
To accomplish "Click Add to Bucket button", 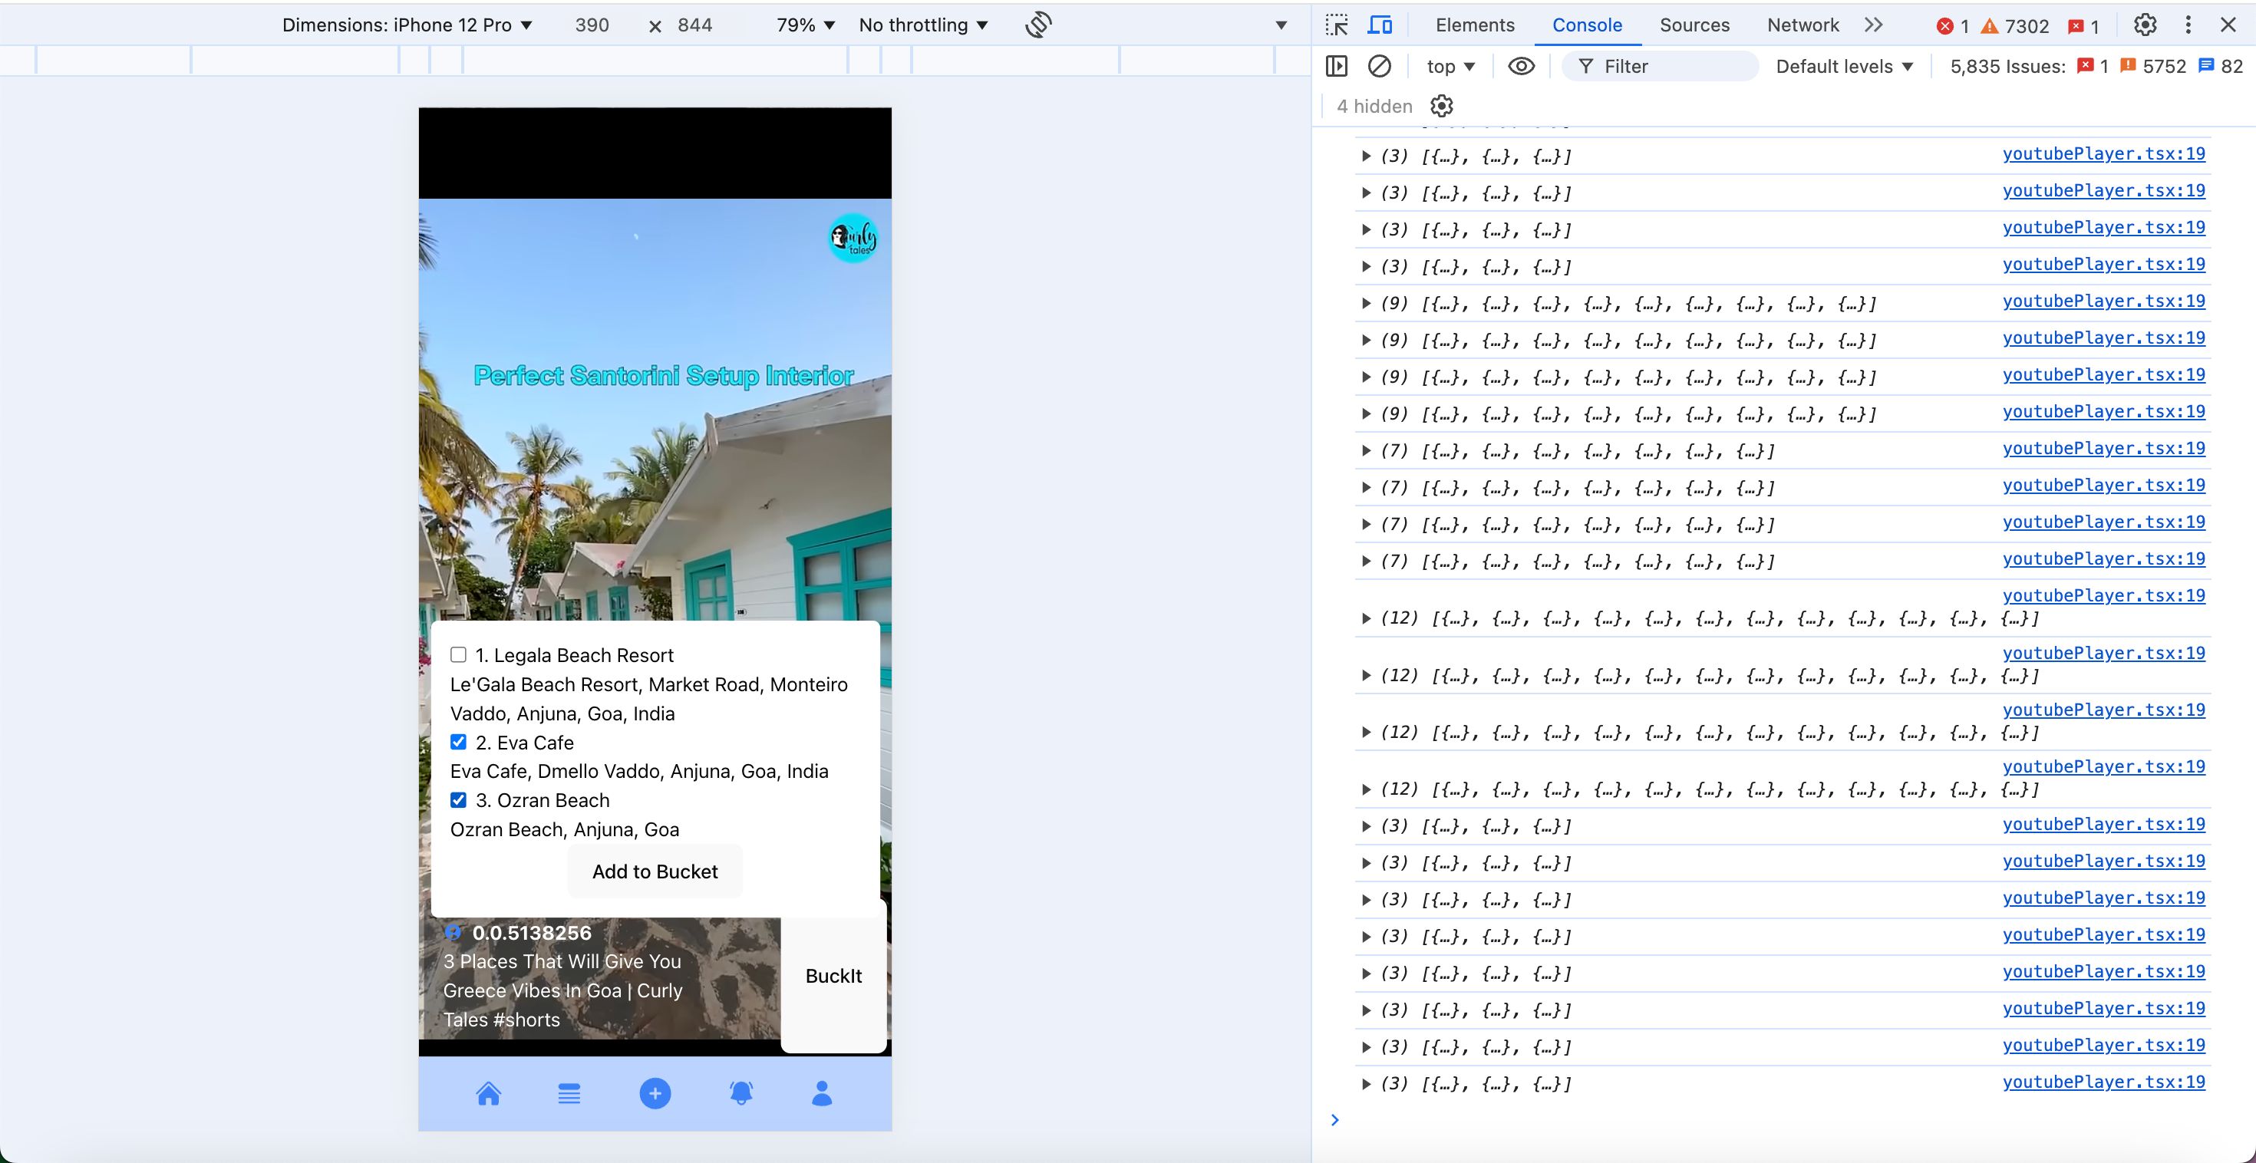I will coord(654,871).
